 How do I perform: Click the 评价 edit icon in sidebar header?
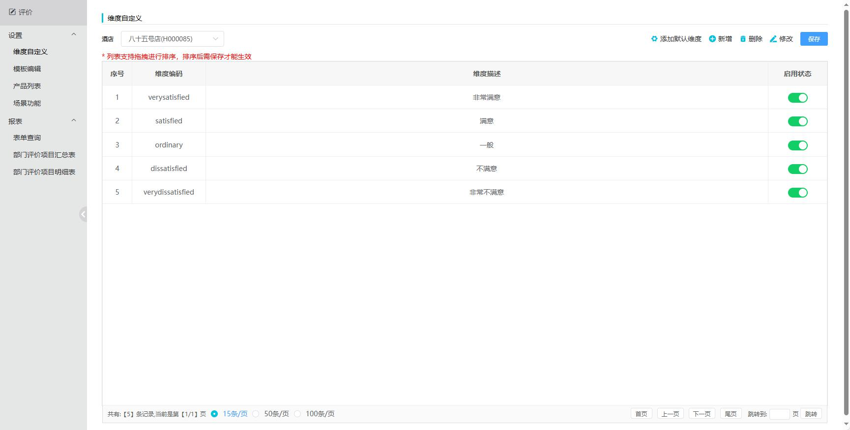coord(12,12)
